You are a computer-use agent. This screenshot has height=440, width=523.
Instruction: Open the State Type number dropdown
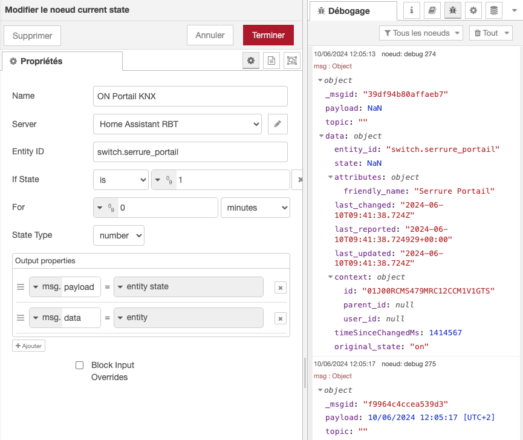[119, 235]
